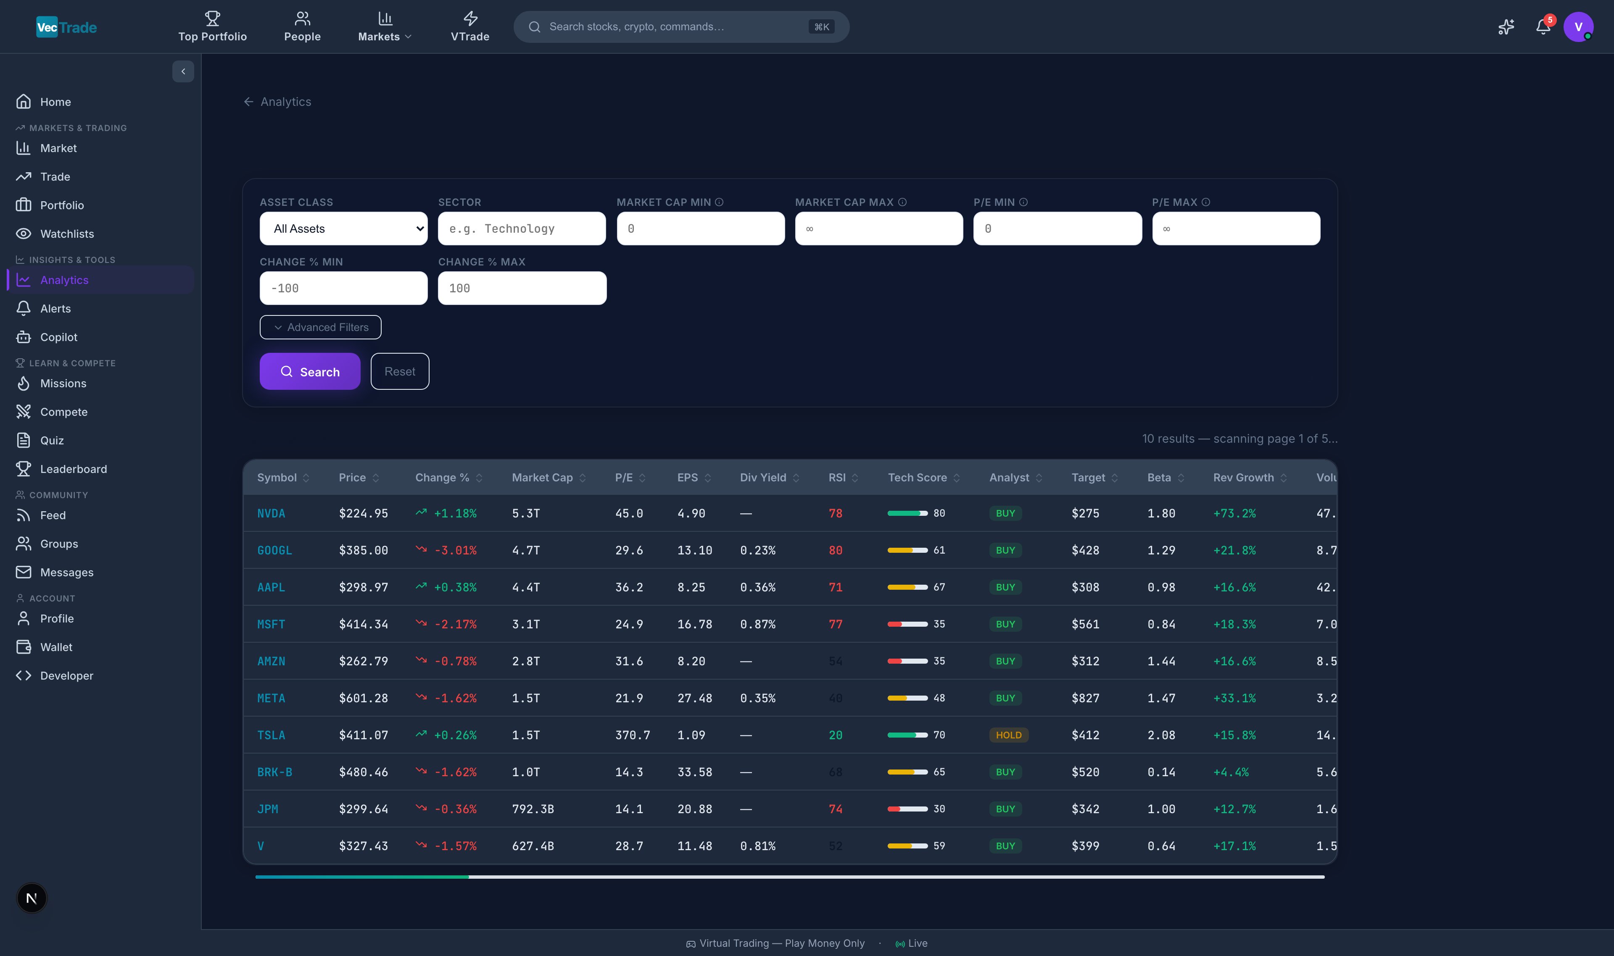
Task: Focus the stocks and crypto search box
Action: (681, 26)
